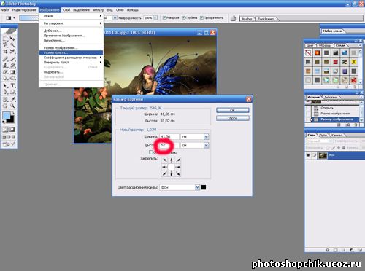Hide the Фон layer with the eye icon

[x=308, y=155]
